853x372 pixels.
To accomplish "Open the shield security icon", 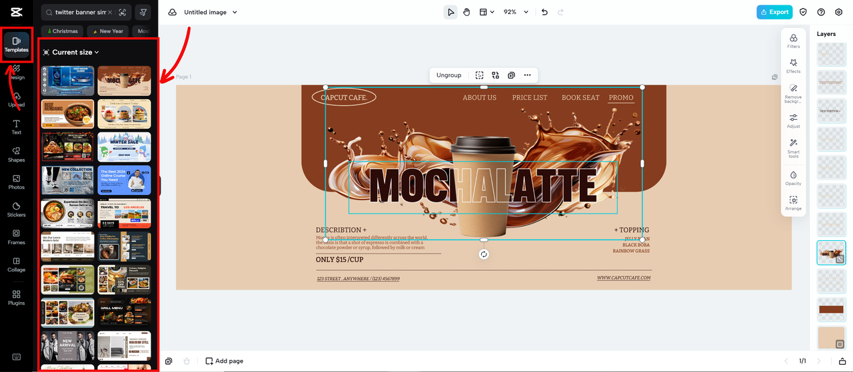I will [x=803, y=12].
